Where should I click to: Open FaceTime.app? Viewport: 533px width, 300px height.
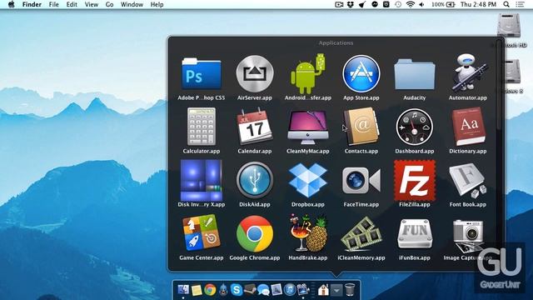coord(361,180)
